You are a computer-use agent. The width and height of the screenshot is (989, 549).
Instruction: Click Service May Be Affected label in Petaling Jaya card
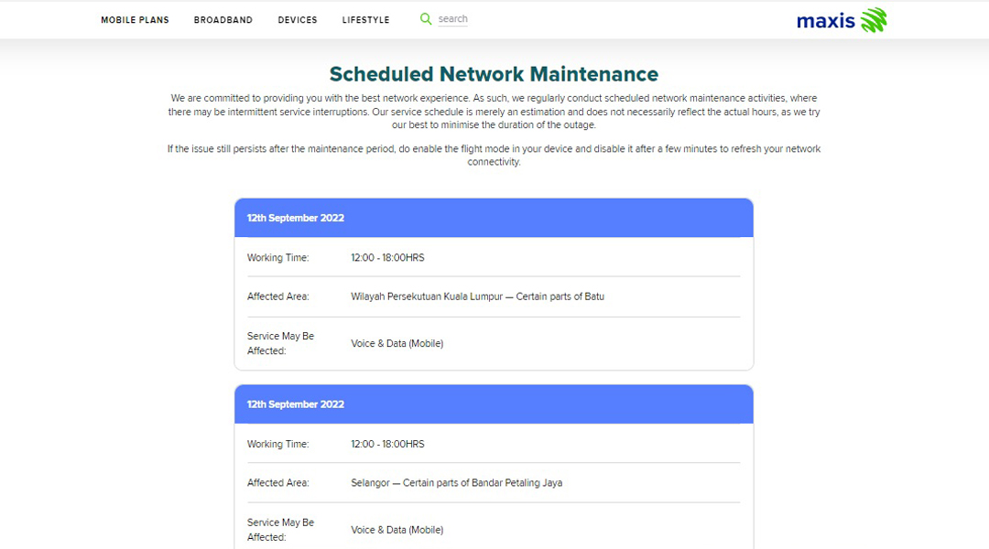(x=281, y=530)
